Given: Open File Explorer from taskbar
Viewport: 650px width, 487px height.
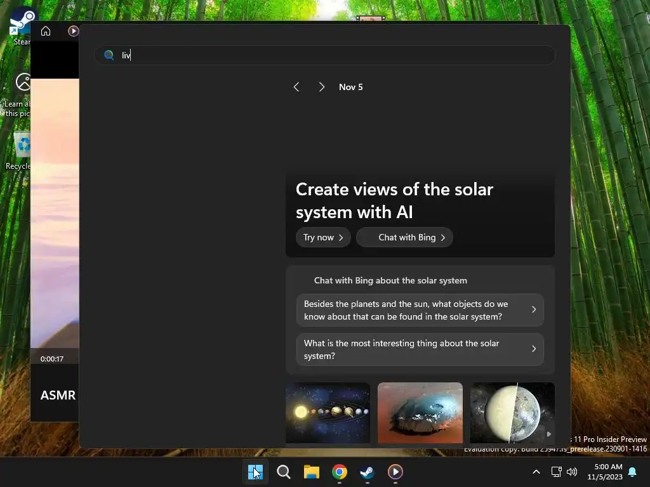Looking at the screenshot, I should pos(311,472).
